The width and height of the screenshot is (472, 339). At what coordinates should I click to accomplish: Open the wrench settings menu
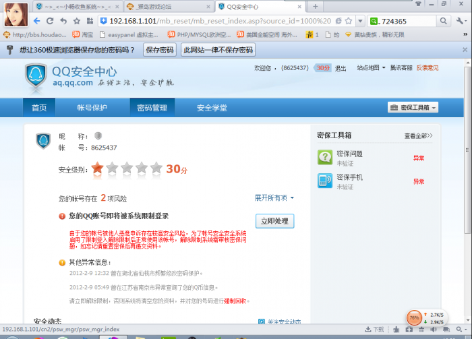pyautogui.click(x=461, y=21)
